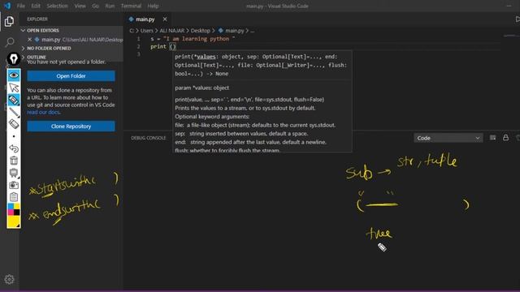Open the Explorer view in activity bar
520x292 pixels.
[x=9, y=22]
